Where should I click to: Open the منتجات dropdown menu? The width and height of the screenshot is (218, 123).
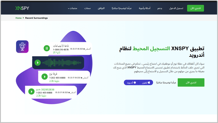tap(73, 8)
